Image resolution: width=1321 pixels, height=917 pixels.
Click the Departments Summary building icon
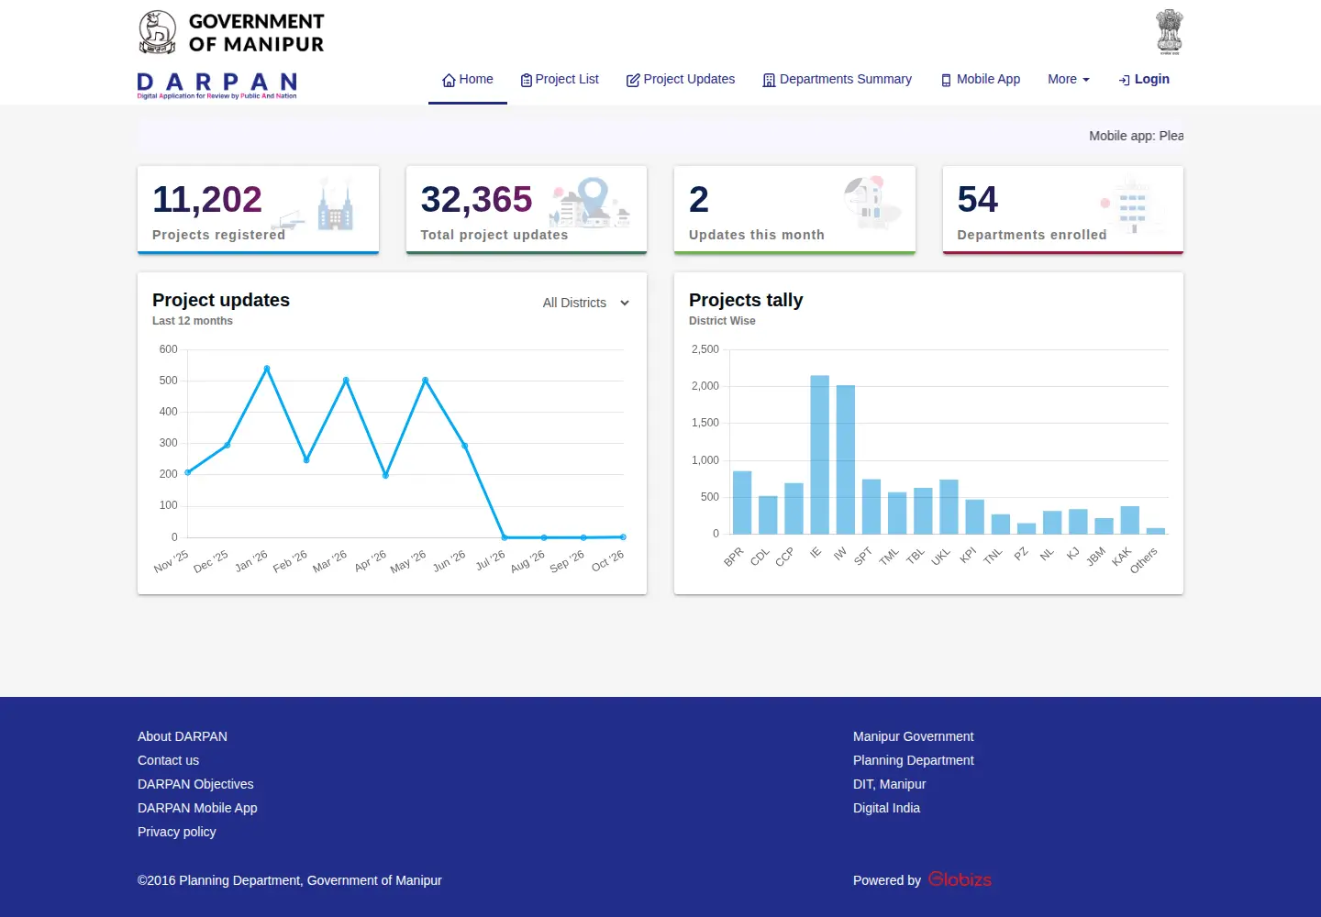[x=769, y=80]
